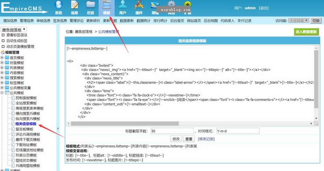Click page icon next to 控制面板模板
The height and width of the screenshot is (171, 324).
(13, 98)
